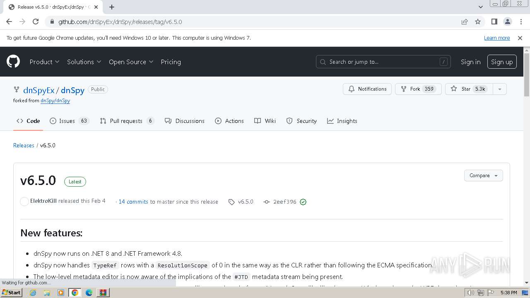Open the dnSpyEx owner link
This screenshot has height=298, width=530.
click(39, 90)
